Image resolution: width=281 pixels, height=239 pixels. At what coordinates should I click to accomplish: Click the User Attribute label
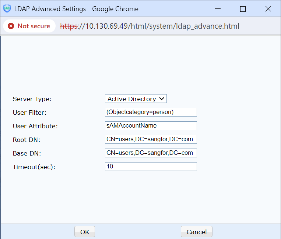35,126
